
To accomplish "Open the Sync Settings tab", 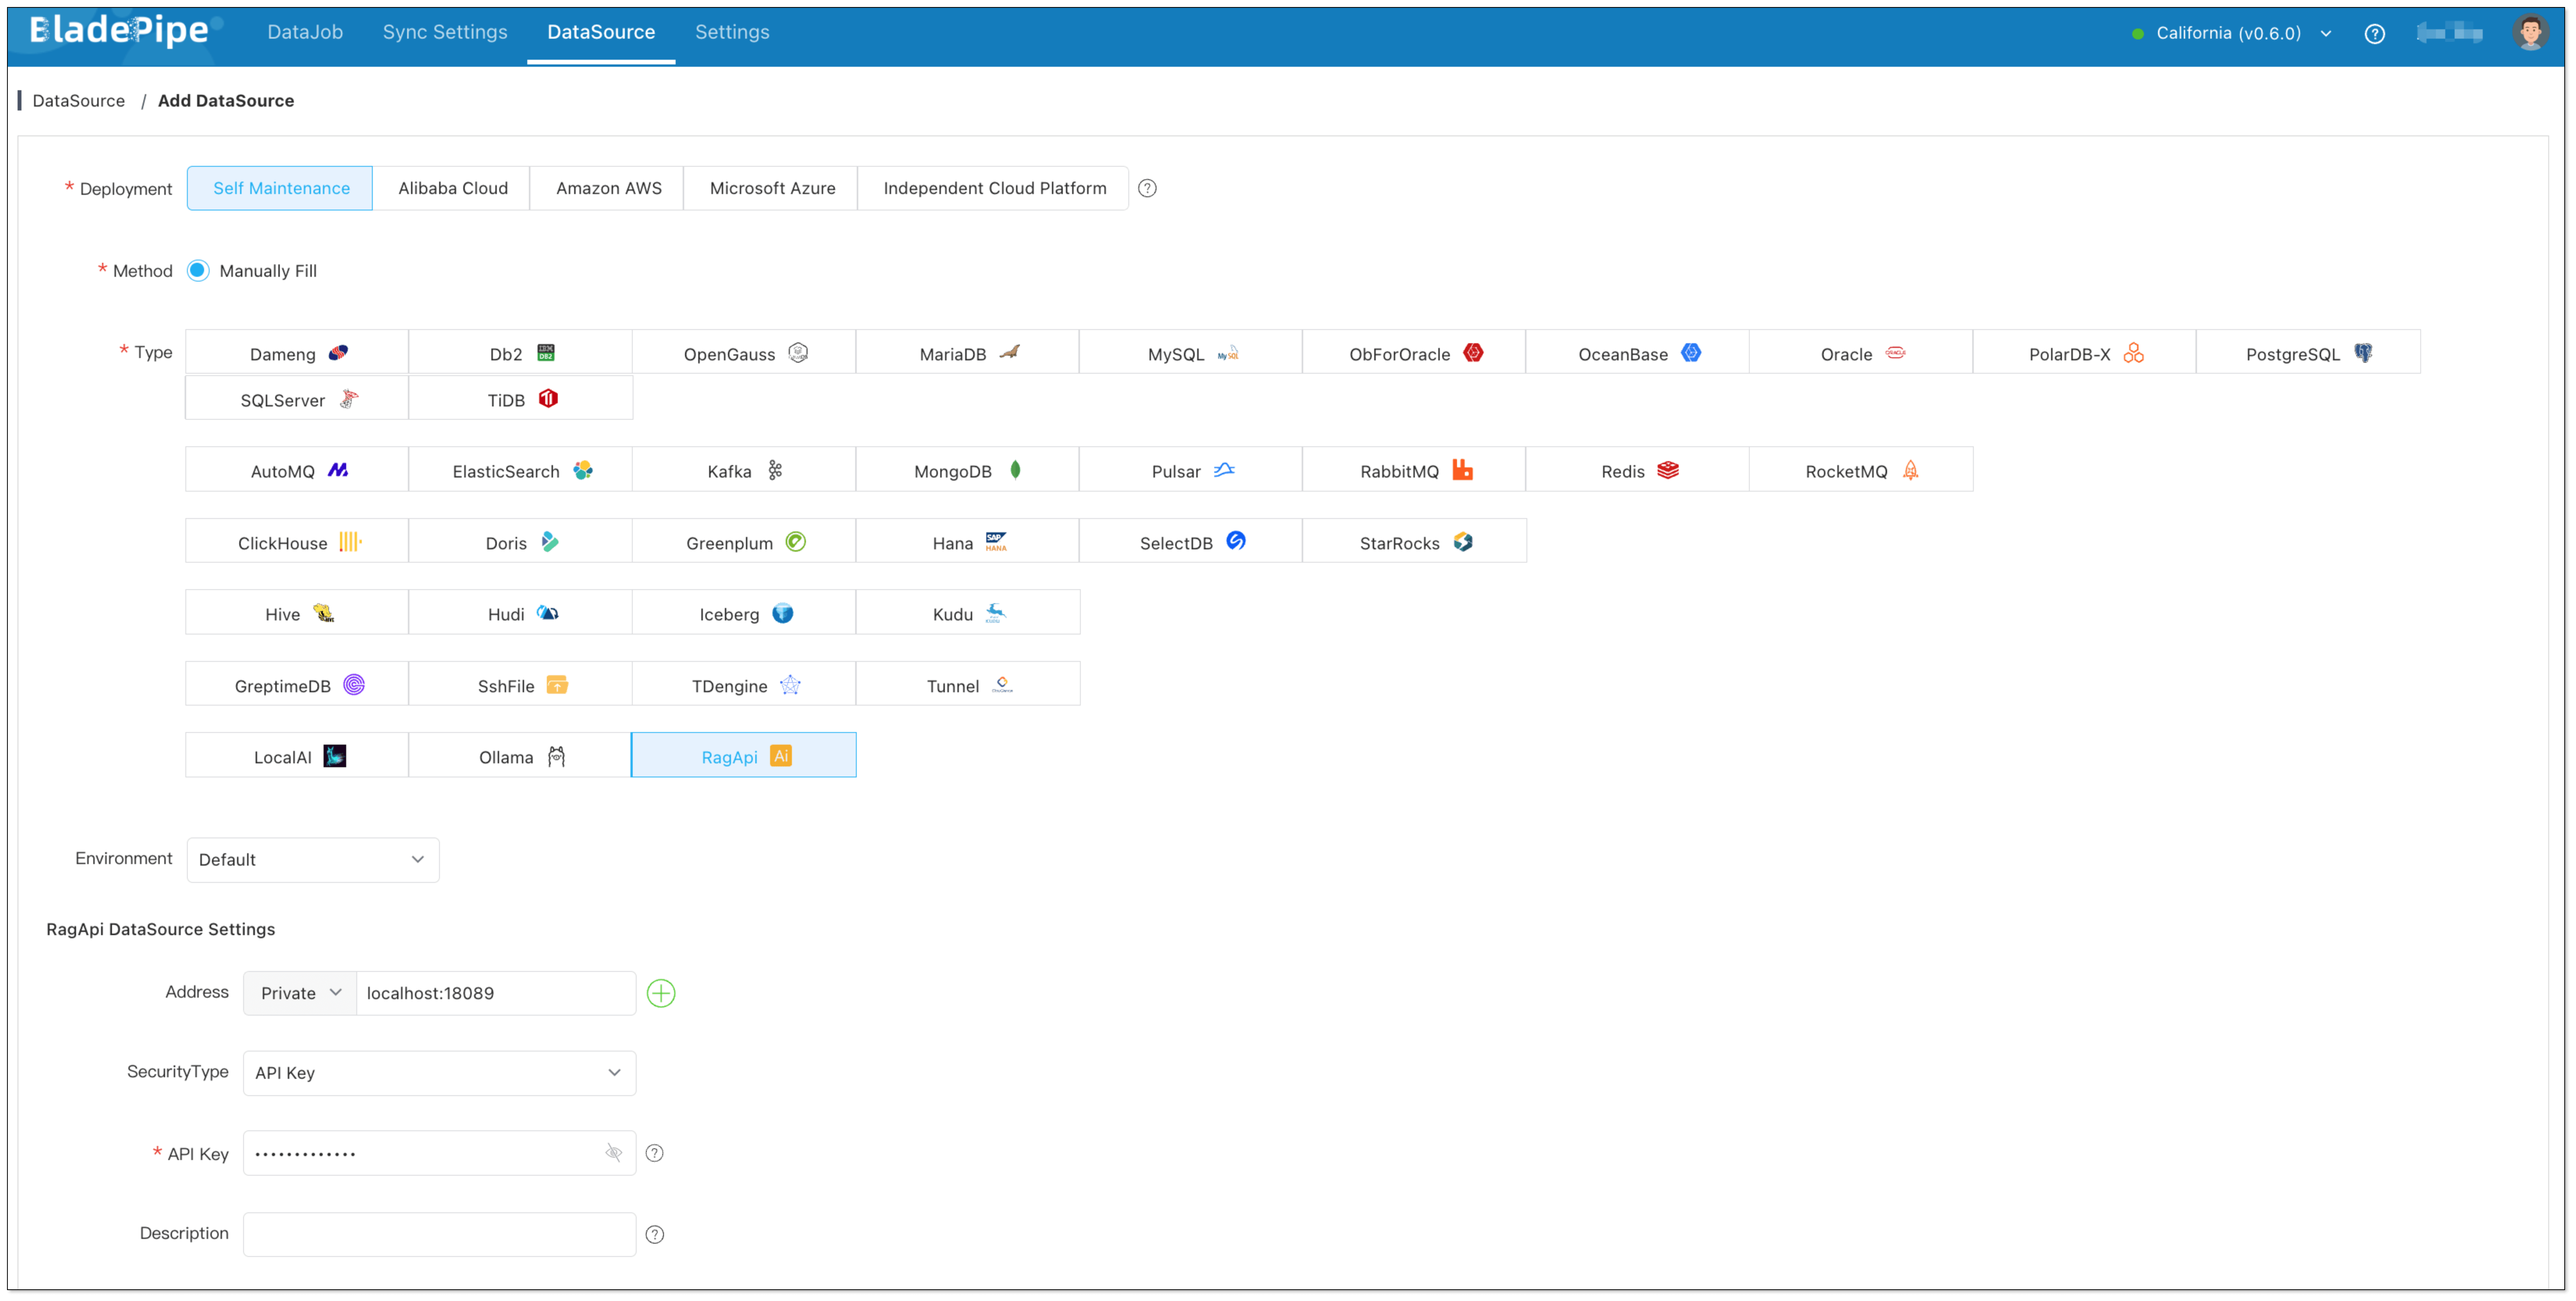I will click(x=445, y=32).
